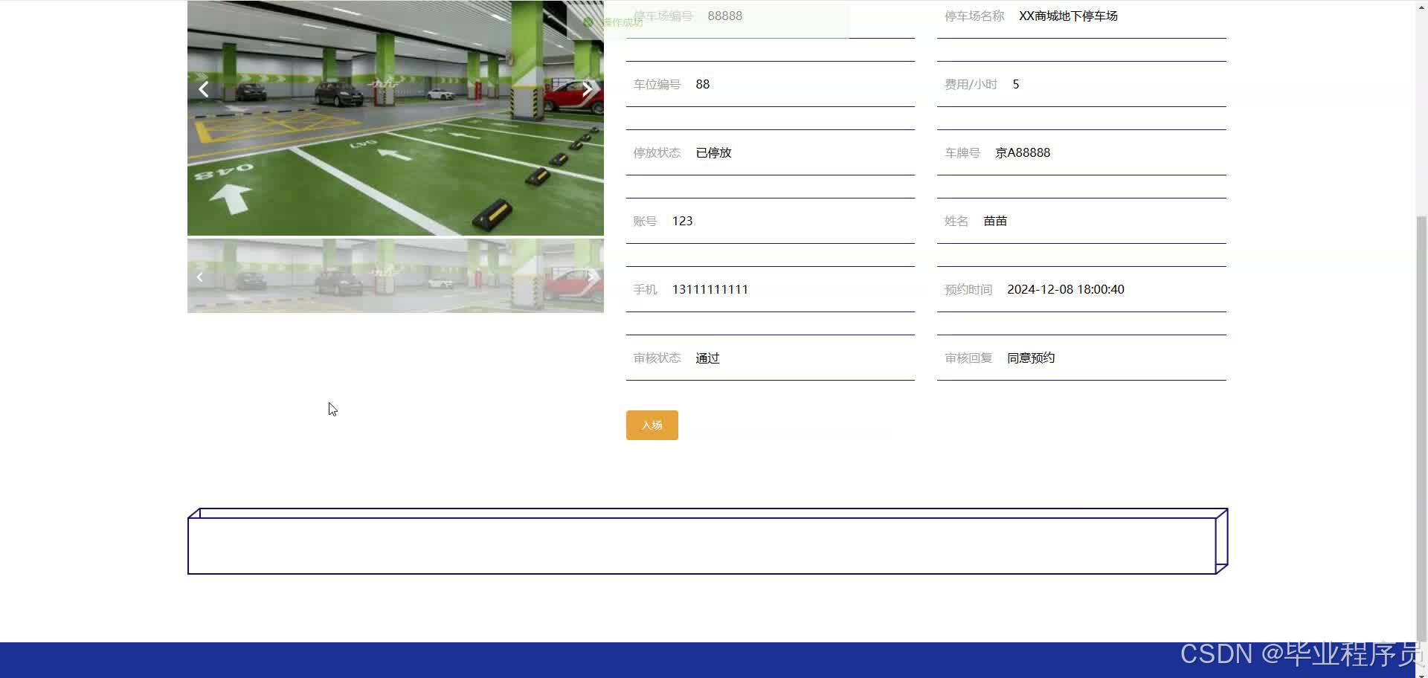
Task: Click the previous arrow on the thumbnail strip
Action: (x=199, y=276)
